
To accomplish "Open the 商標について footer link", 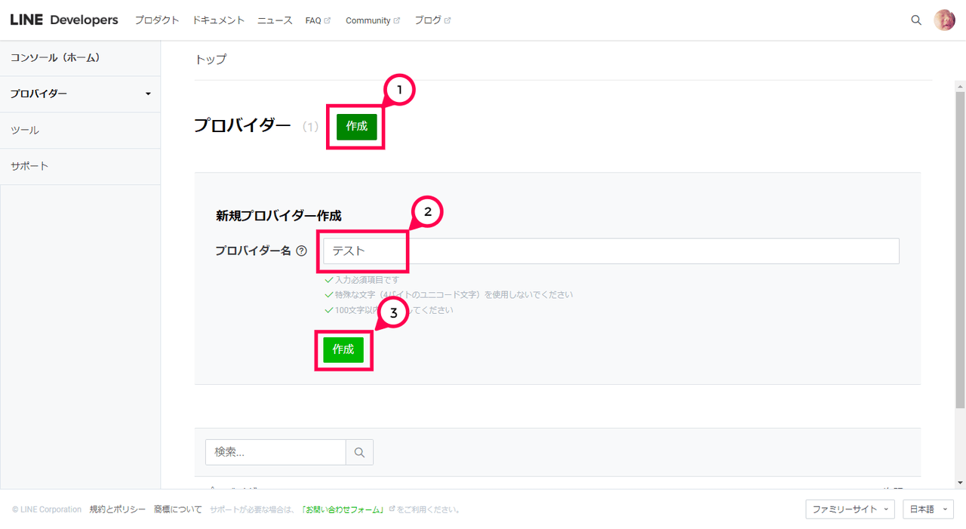I will pos(178,509).
